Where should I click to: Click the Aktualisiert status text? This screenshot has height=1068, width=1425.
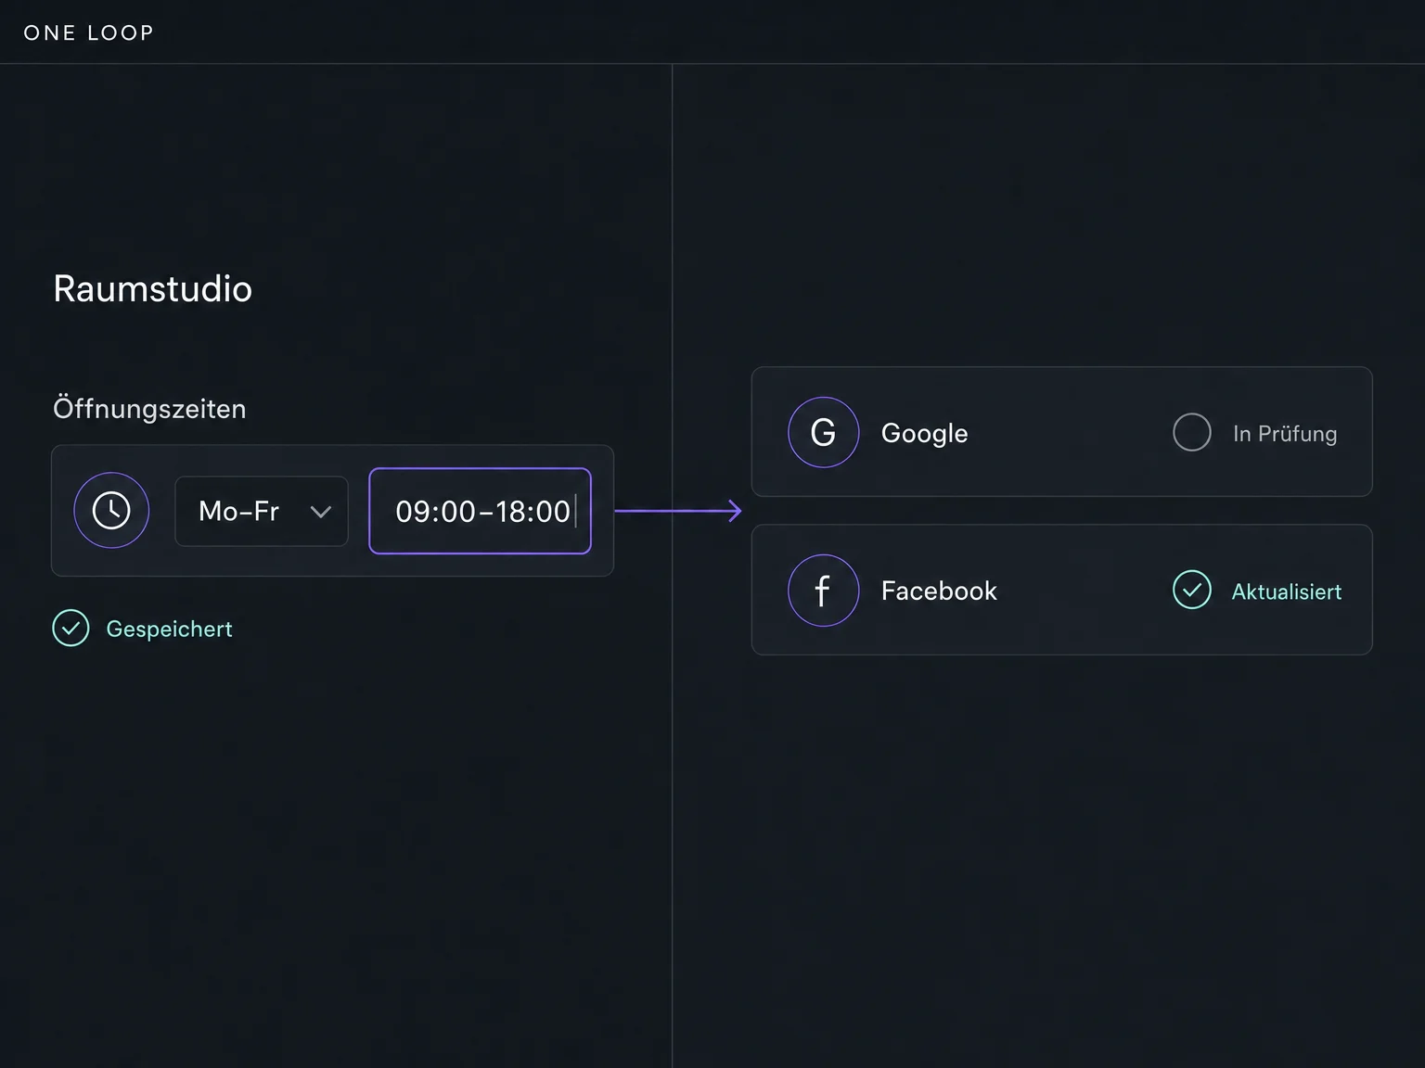point(1287,591)
